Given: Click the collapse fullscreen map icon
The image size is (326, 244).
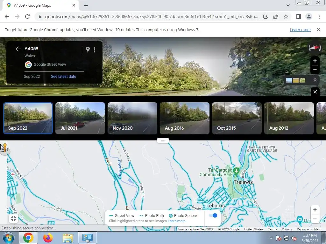Looking at the screenshot, I should coord(13,218).
